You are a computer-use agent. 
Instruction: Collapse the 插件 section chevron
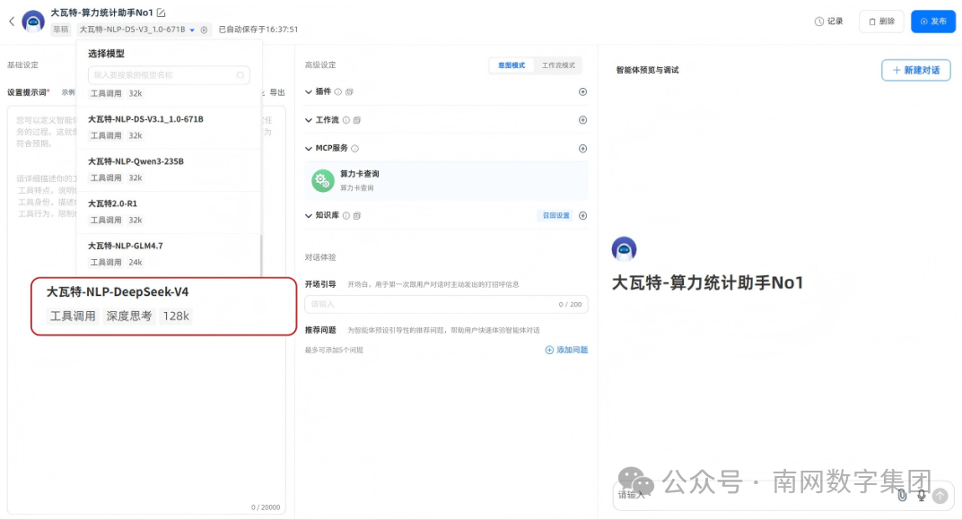309,92
